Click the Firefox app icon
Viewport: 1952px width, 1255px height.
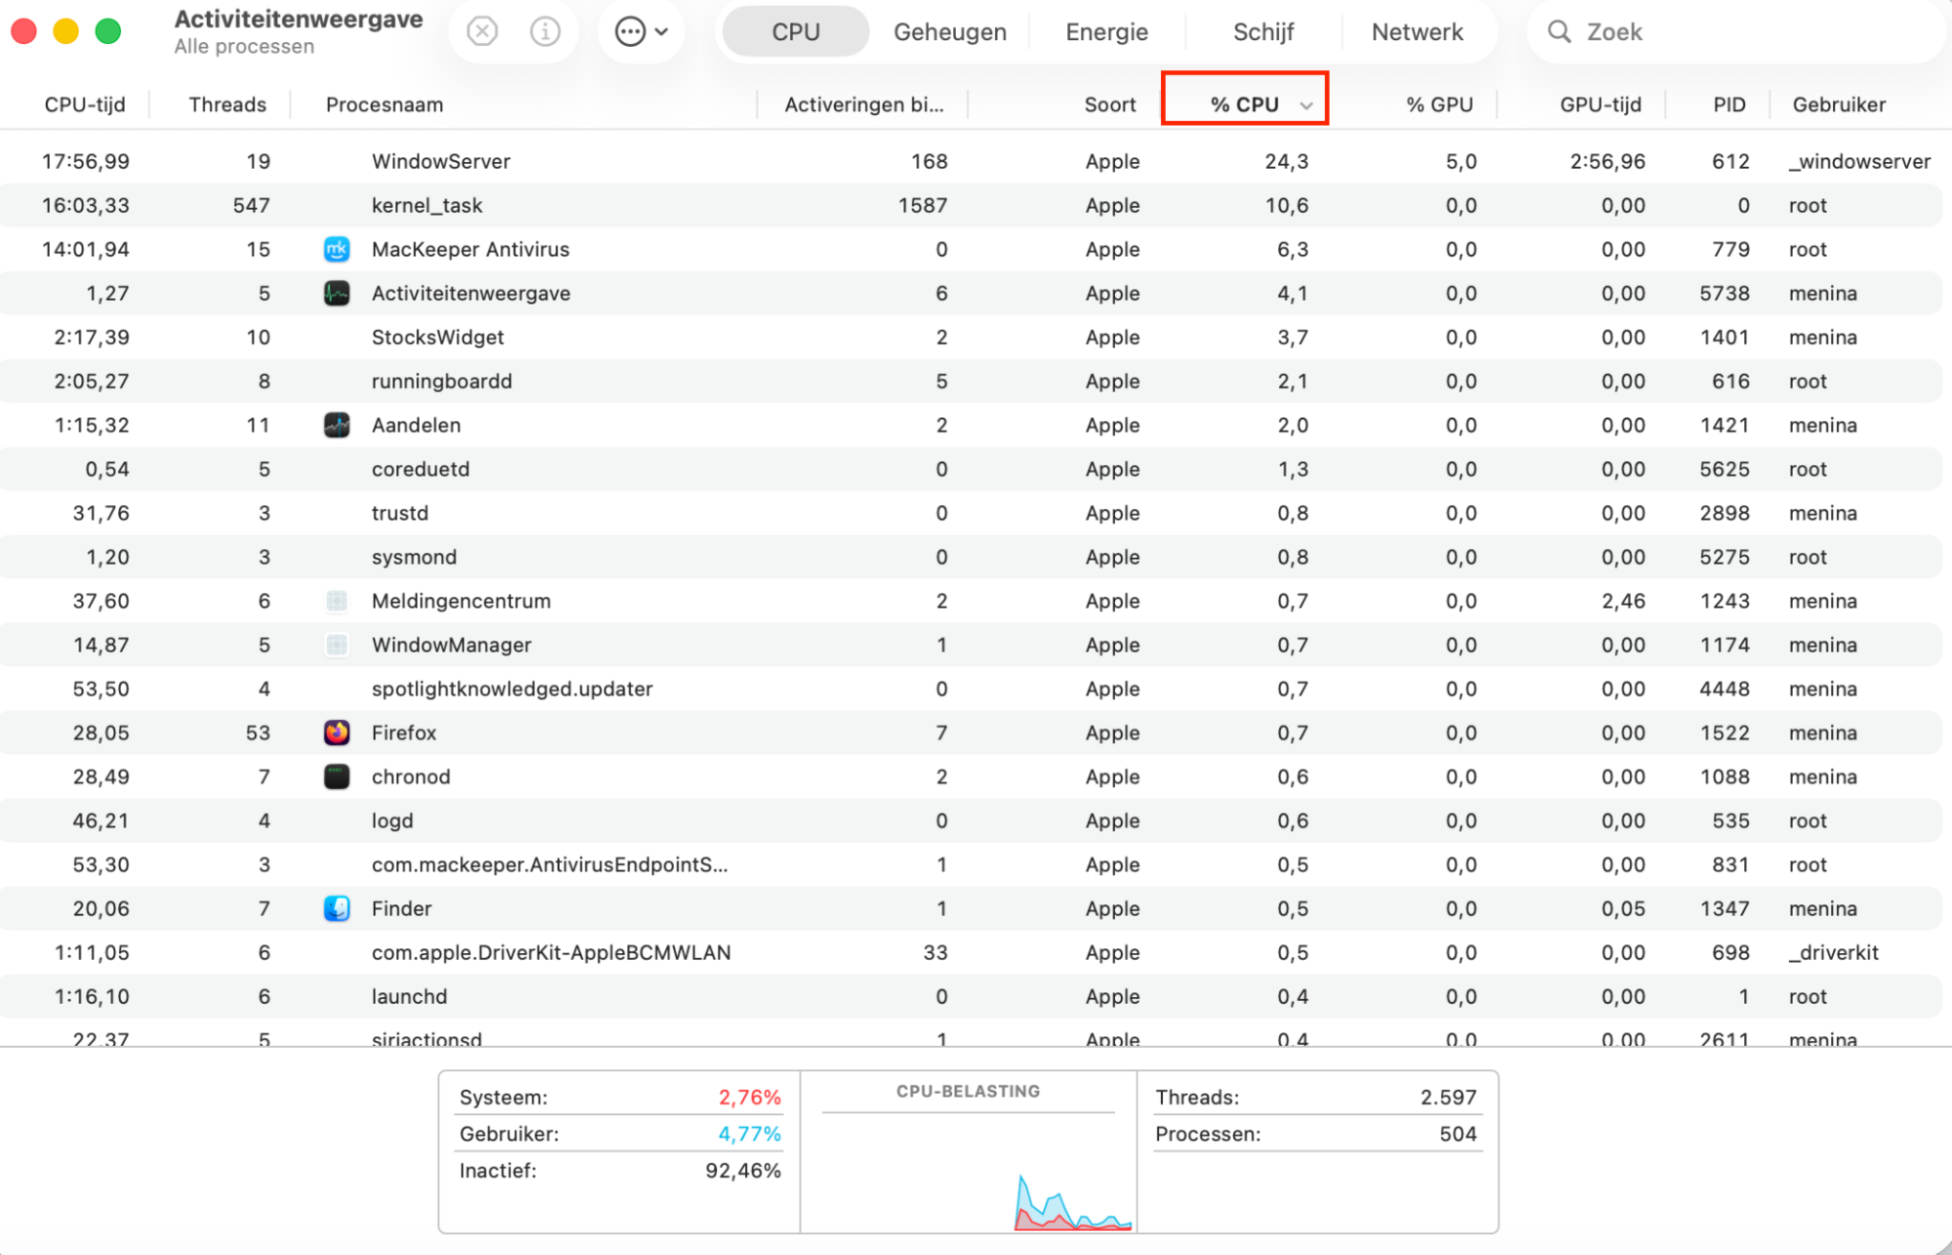(x=337, y=732)
